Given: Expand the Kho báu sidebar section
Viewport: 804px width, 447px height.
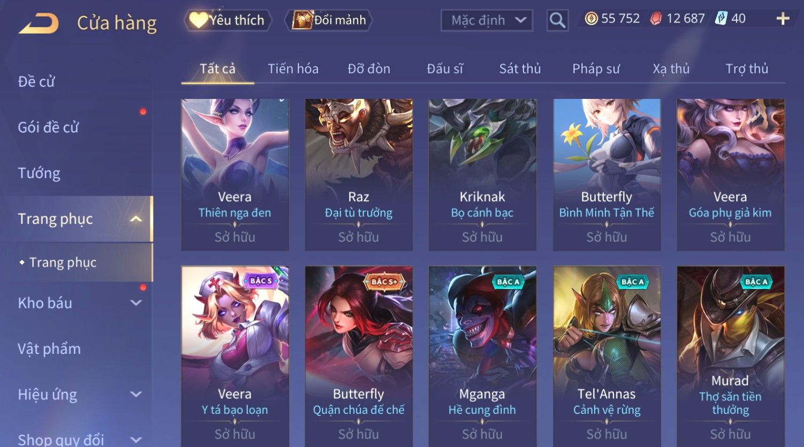Looking at the screenshot, I should pyautogui.click(x=136, y=303).
